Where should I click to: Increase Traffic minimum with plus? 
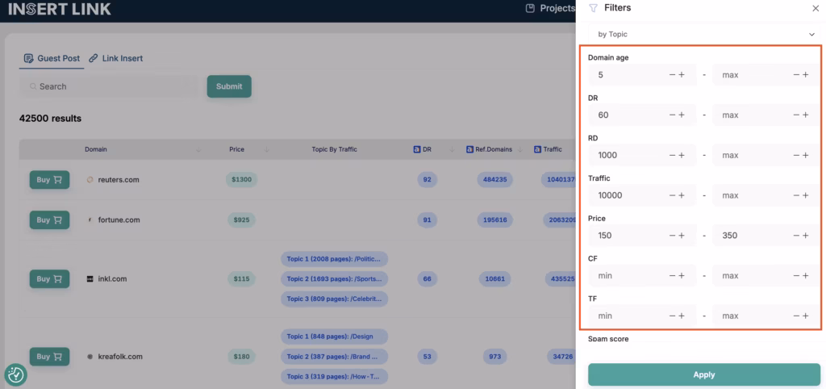point(682,195)
